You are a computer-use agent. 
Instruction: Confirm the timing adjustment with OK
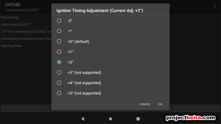click(x=160, y=104)
